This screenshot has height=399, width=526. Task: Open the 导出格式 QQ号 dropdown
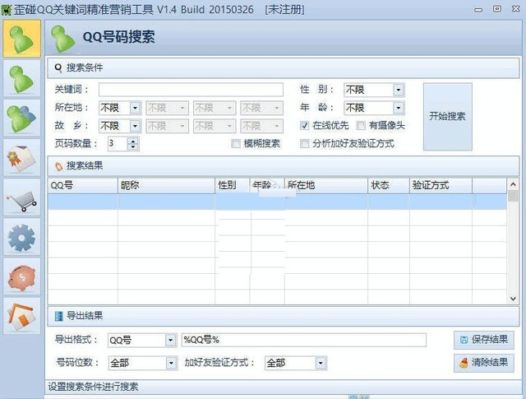[x=171, y=341]
